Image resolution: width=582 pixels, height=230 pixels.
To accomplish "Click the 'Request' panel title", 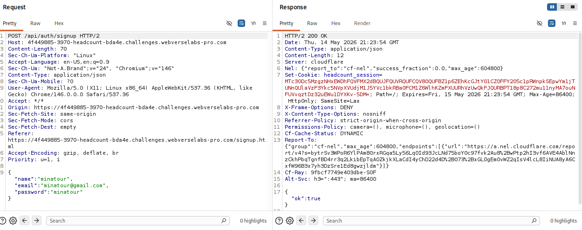I will (14, 7).
